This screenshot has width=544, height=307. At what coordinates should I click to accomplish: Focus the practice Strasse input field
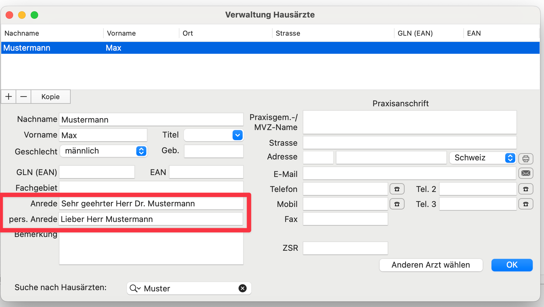[410, 143]
